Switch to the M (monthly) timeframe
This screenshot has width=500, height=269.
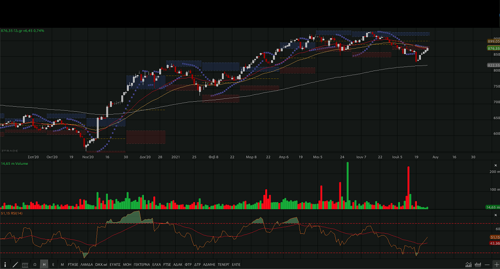(62, 265)
